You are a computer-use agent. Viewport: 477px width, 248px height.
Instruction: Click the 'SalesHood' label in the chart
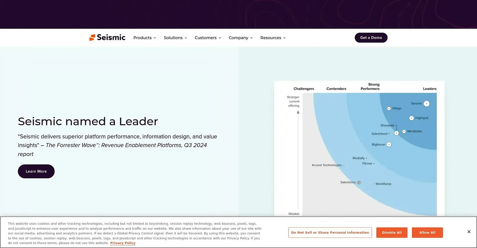coord(379,134)
